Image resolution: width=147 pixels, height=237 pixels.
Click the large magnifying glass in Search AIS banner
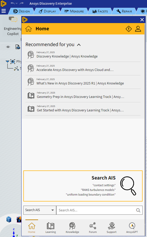(x=128, y=186)
